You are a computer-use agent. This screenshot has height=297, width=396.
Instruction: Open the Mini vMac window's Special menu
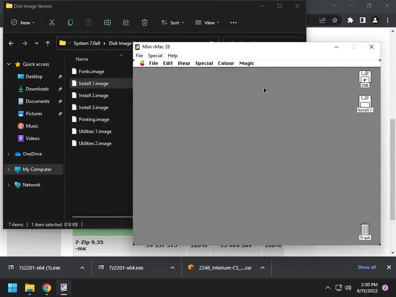click(155, 56)
